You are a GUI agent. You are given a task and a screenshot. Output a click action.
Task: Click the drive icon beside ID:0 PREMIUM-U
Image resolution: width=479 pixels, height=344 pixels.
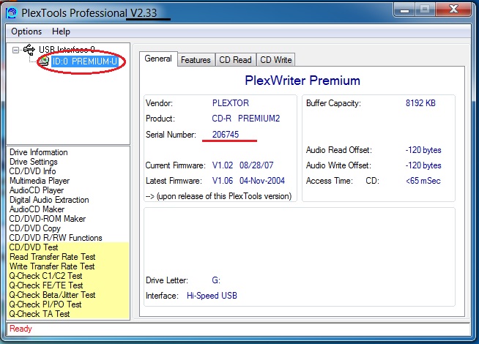click(44, 61)
